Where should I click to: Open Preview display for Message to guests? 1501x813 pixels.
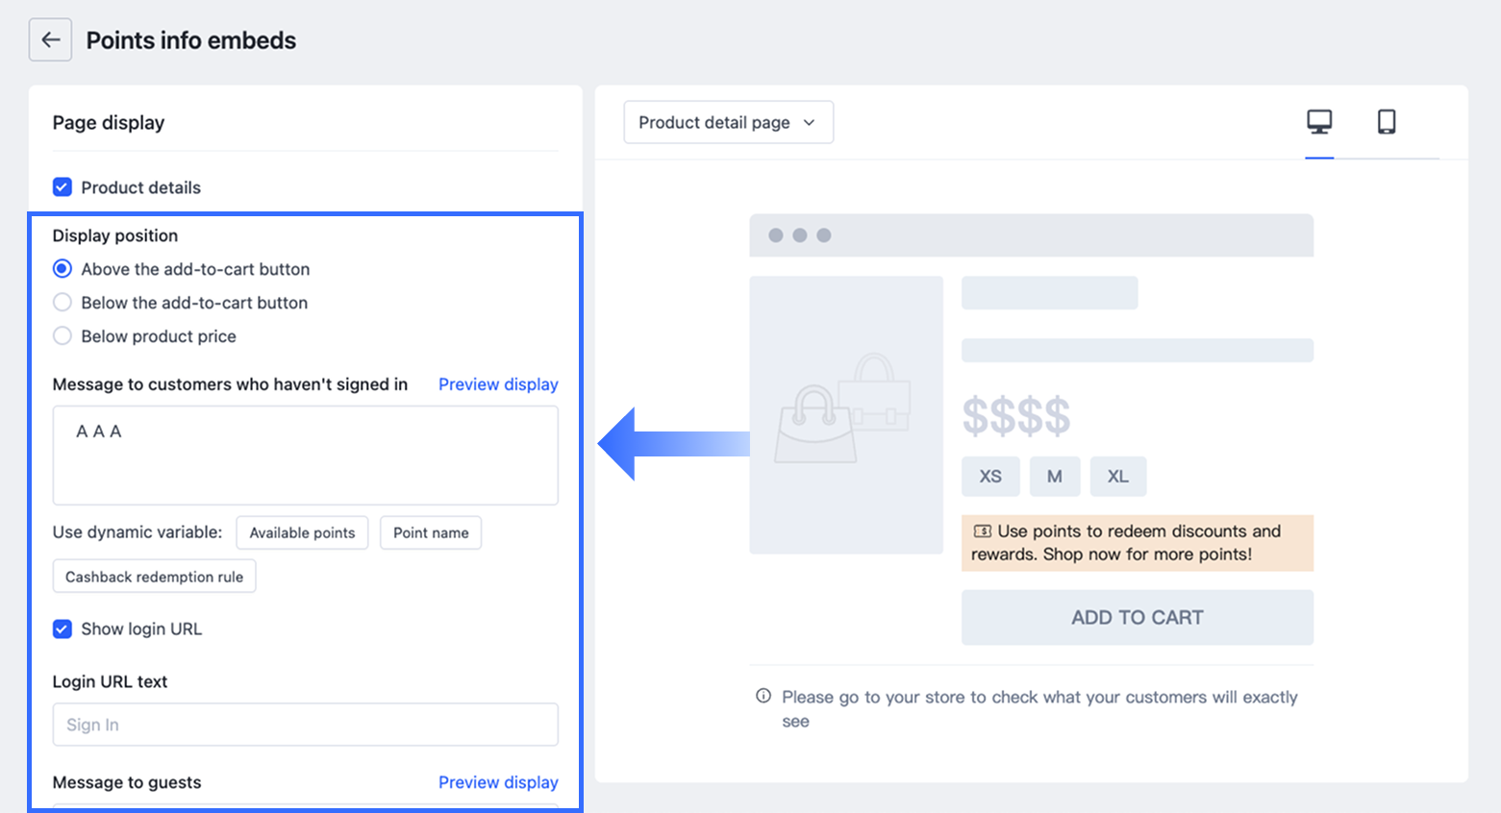click(x=498, y=782)
